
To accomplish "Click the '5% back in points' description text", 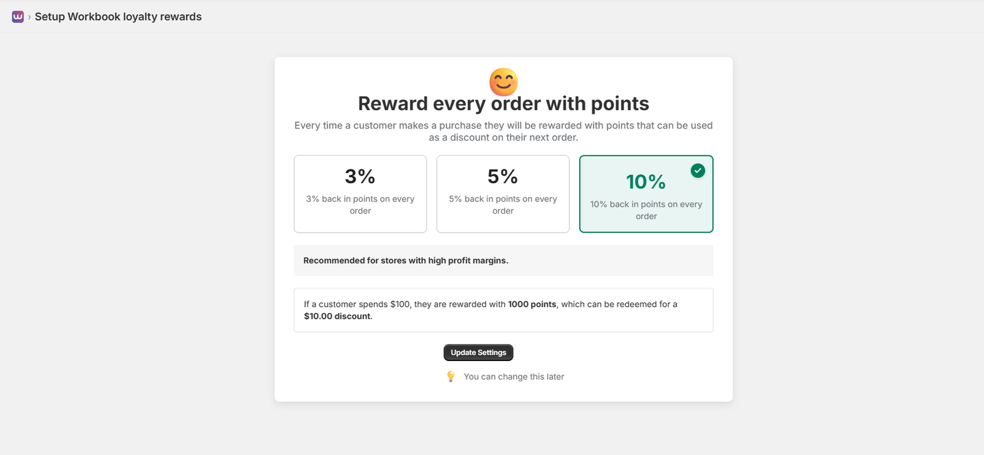I will click(502, 204).
